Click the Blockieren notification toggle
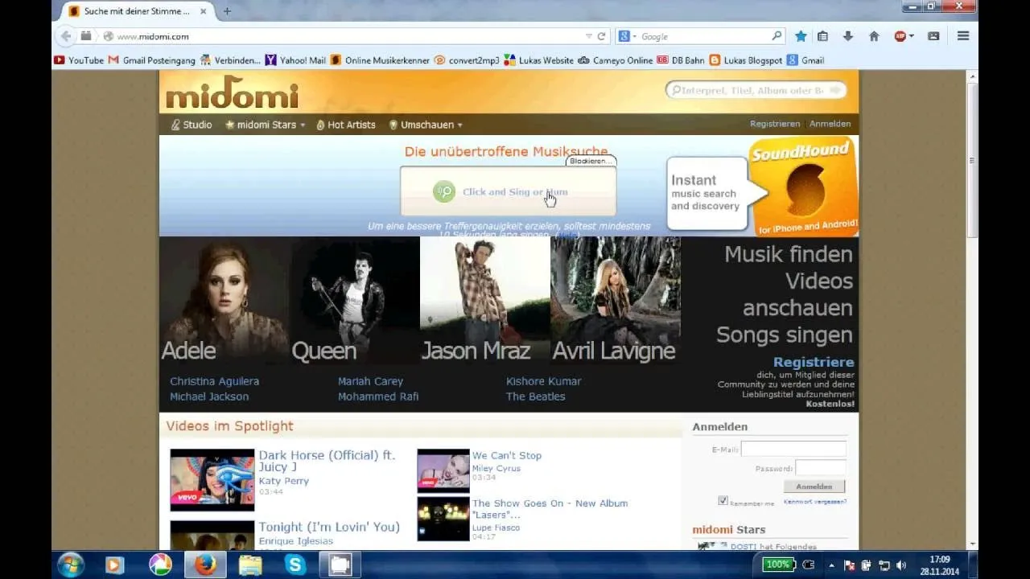The height and width of the screenshot is (579, 1030). 591,160
